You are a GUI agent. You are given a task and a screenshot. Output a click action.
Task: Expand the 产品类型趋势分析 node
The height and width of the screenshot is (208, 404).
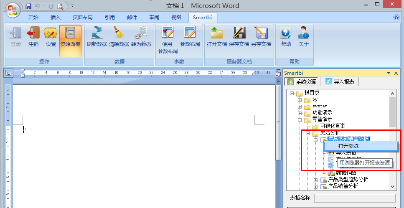pyautogui.click(x=315, y=180)
